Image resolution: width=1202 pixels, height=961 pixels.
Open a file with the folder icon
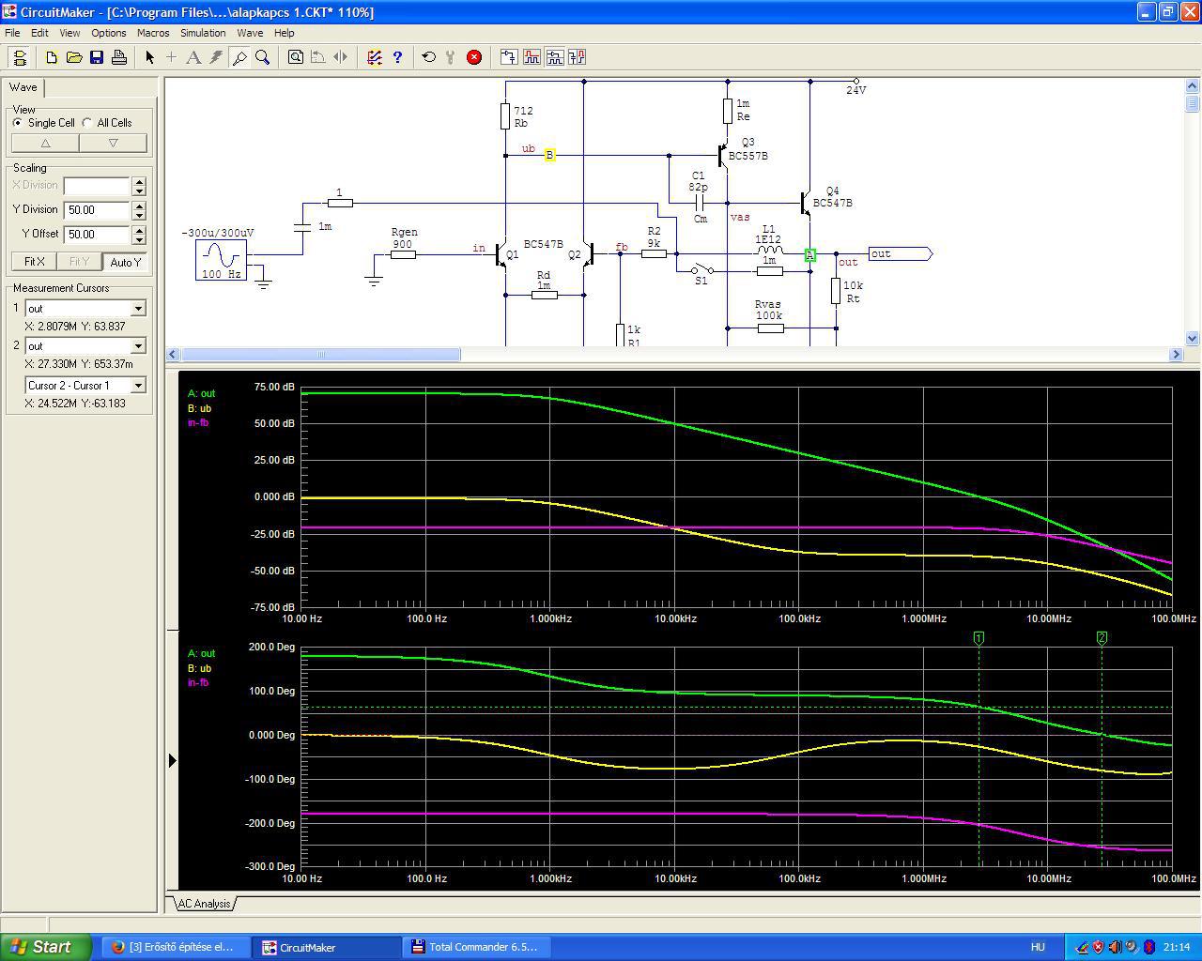coord(74,57)
